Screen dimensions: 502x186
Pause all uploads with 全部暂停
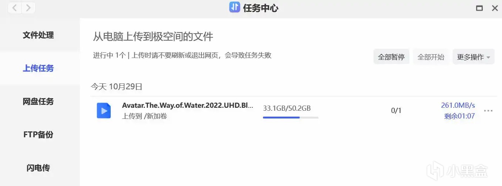pos(391,57)
